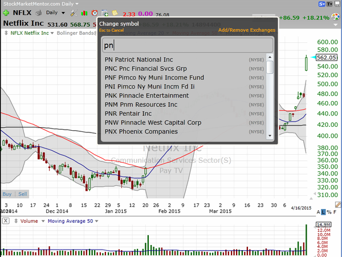The height and width of the screenshot is (257, 342).
Task: Toggle the A arithmetic scale option
Action: click(318, 212)
